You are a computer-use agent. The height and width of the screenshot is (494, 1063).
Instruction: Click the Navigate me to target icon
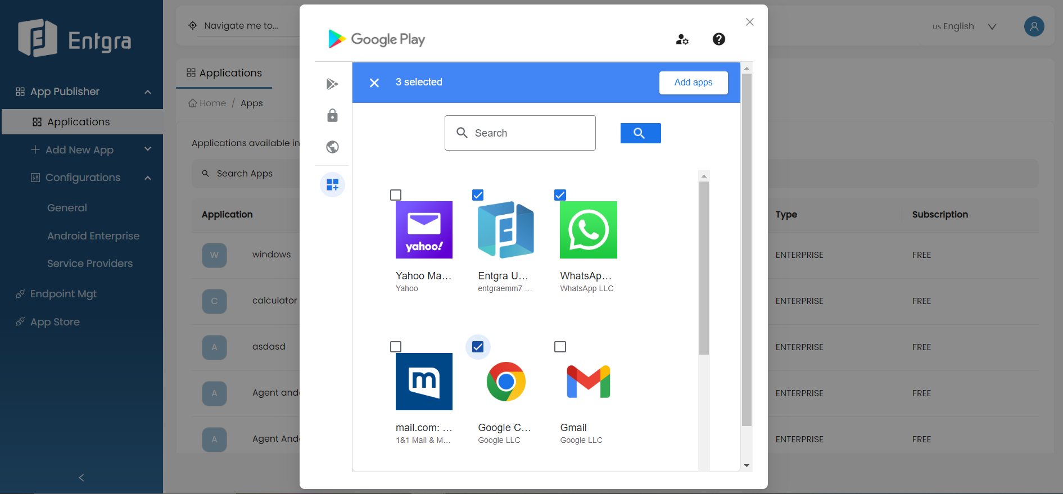[x=193, y=25]
